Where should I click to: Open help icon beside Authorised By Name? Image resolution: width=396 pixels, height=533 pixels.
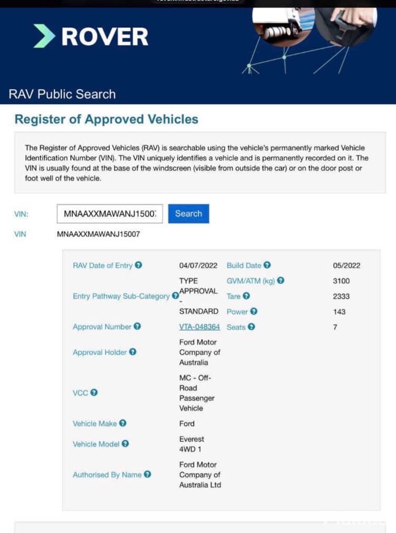[147, 474]
